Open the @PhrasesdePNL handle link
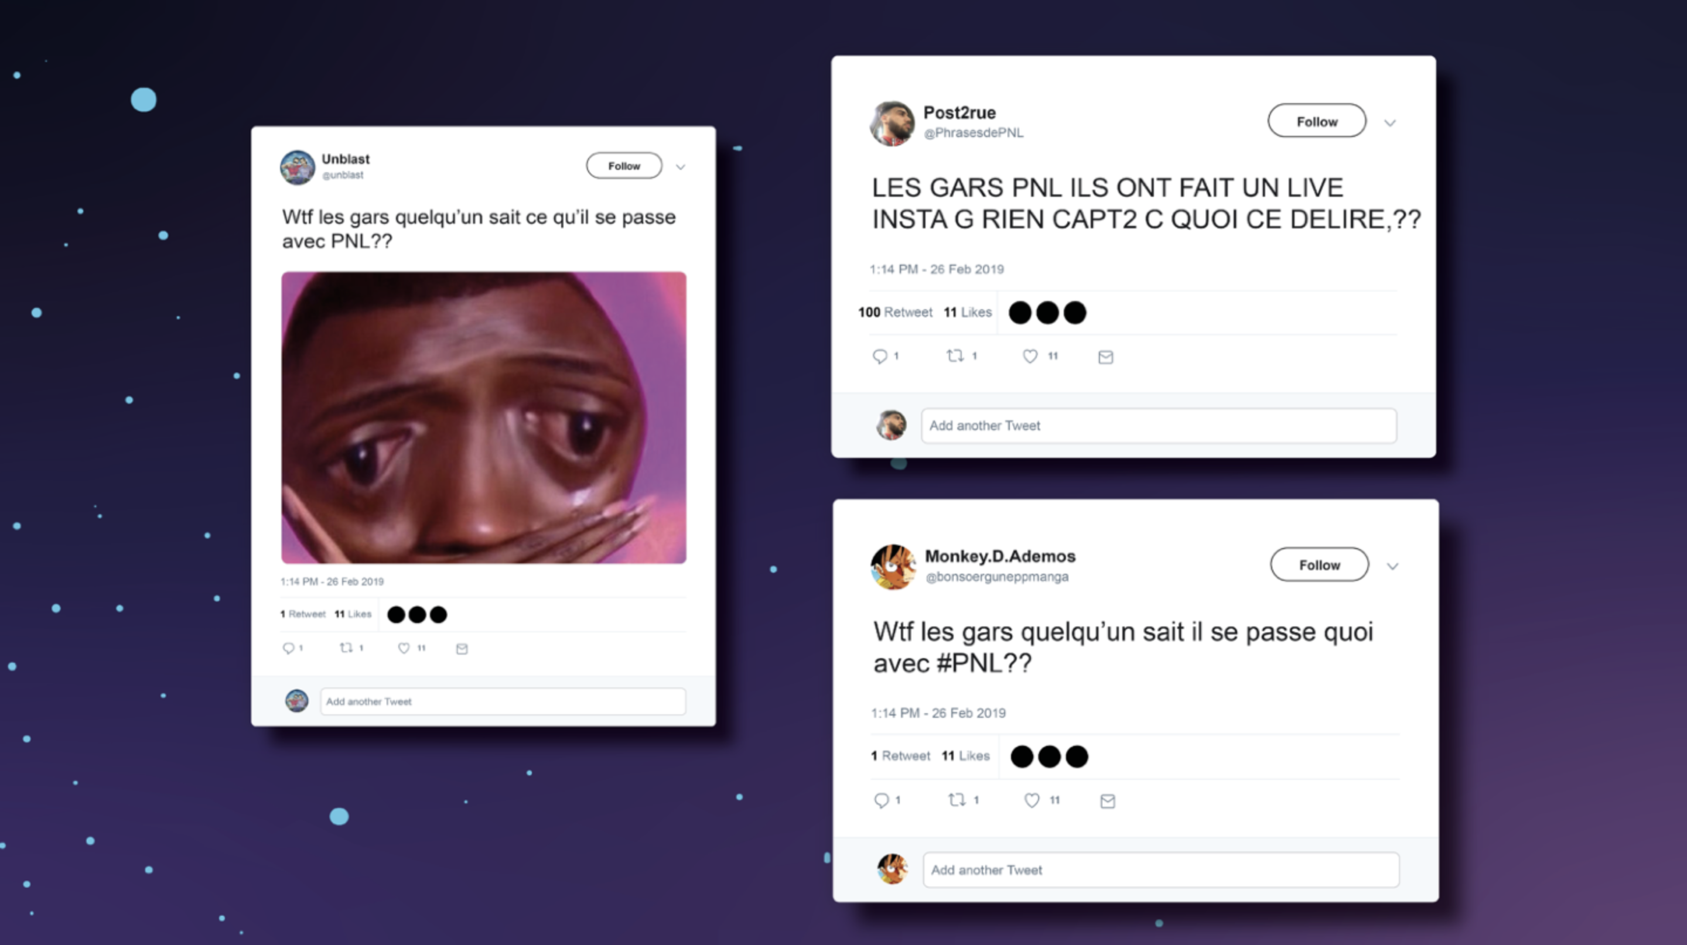This screenshot has height=945, width=1687. pyautogui.click(x=973, y=133)
